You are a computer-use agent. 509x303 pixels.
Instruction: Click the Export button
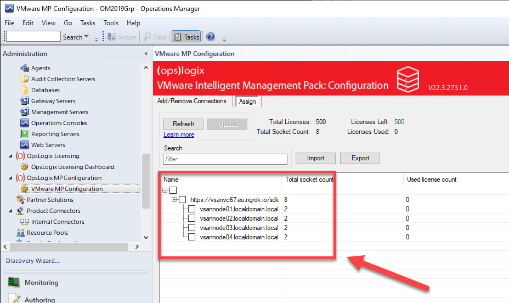360,158
